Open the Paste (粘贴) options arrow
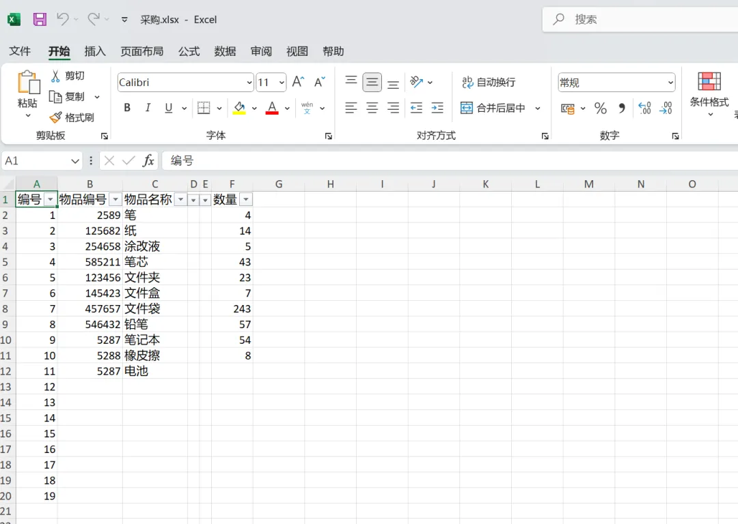The image size is (738, 524). point(28,115)
